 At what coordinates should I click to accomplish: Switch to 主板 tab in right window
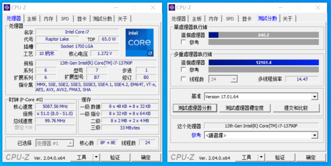click(x=197, y=19)
